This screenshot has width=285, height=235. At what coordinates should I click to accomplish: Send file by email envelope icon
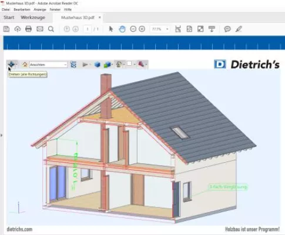40,29
